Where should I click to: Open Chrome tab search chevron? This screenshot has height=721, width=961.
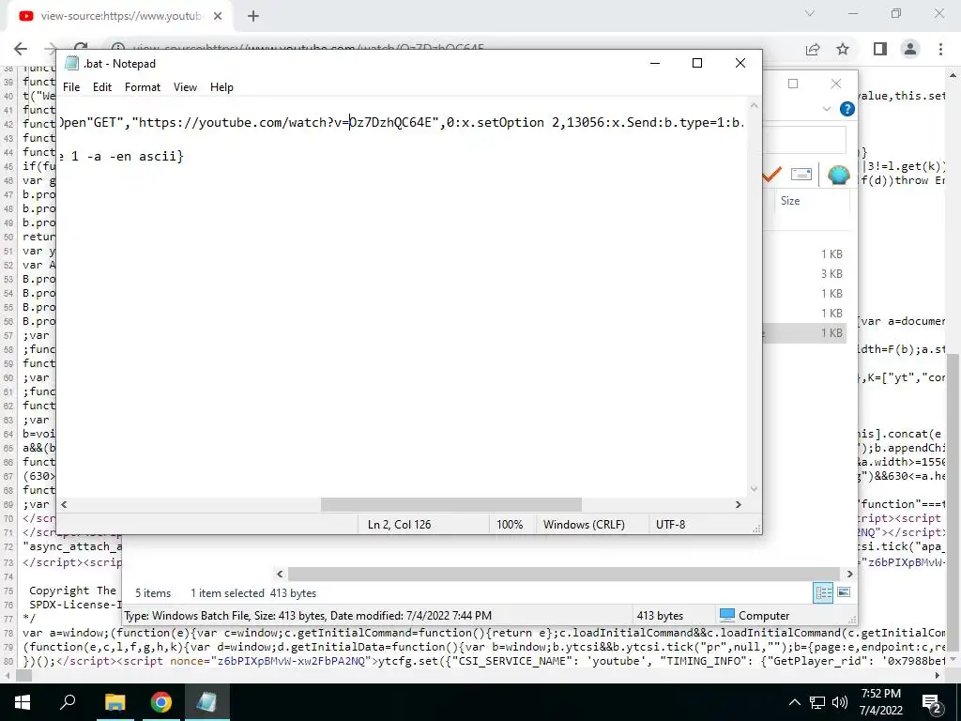point(810,13)
